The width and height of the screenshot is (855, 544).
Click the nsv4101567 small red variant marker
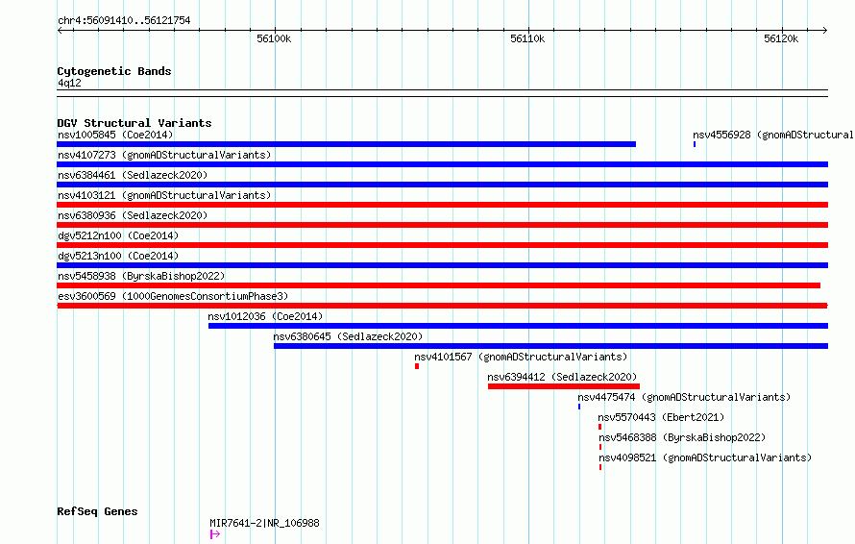[x=417, y=366]
